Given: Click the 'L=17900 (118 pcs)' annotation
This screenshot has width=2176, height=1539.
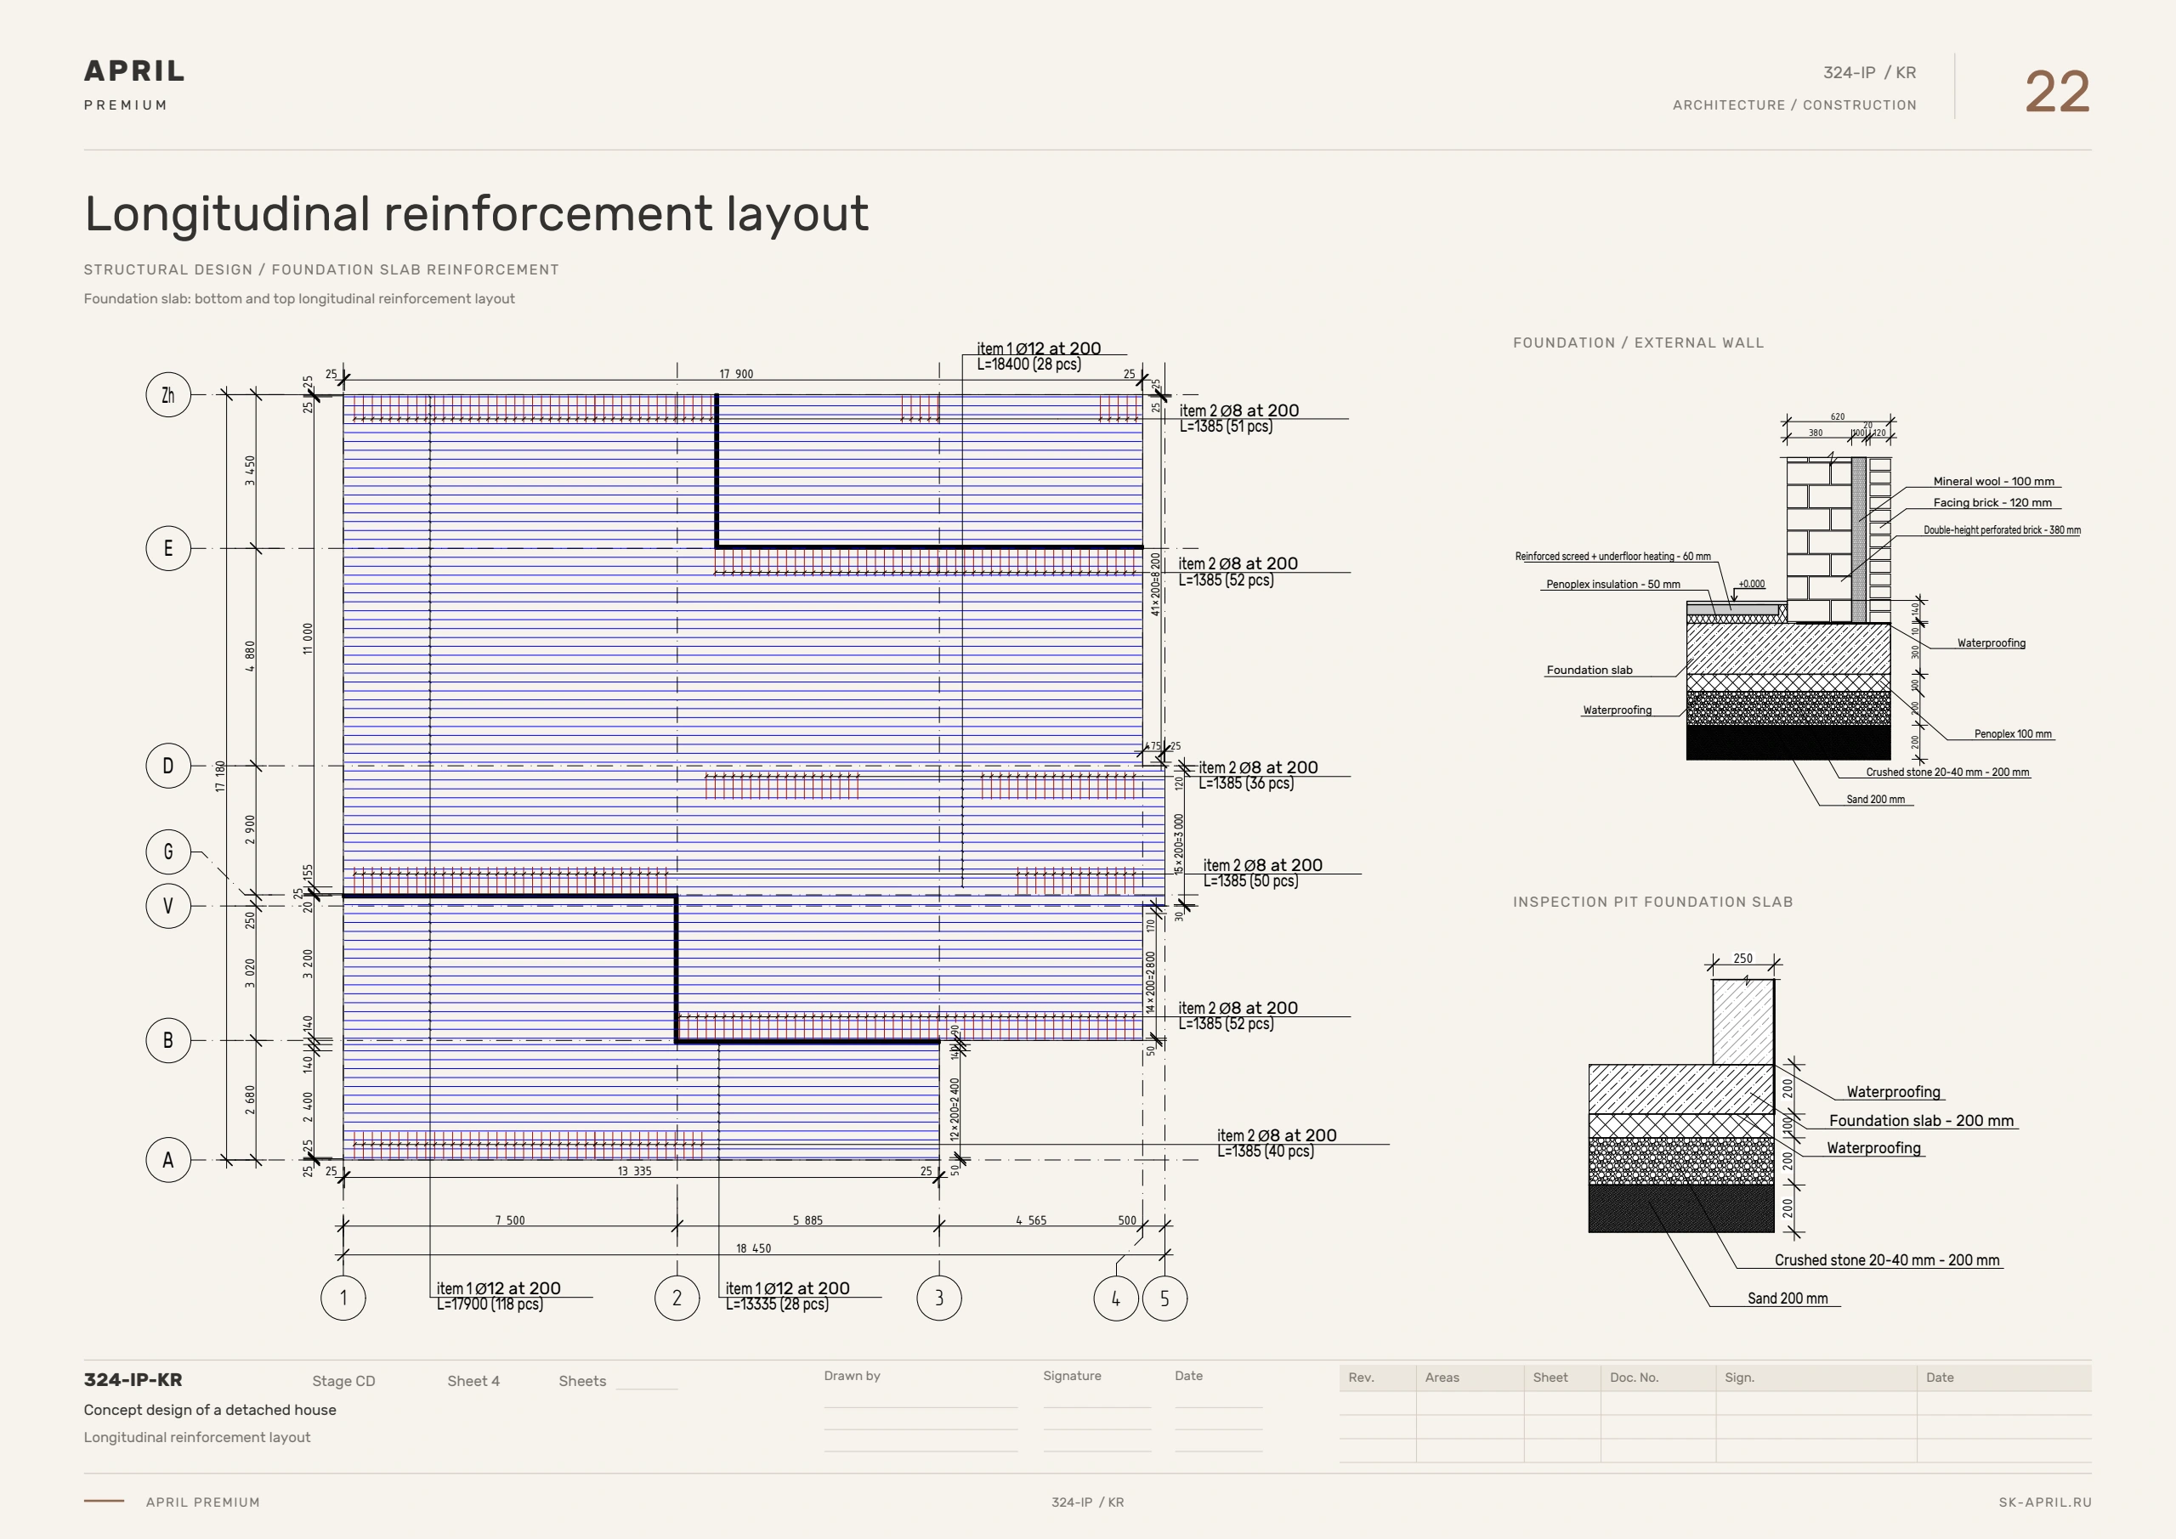Looking at the screenshot, I should coord(490,1305).
